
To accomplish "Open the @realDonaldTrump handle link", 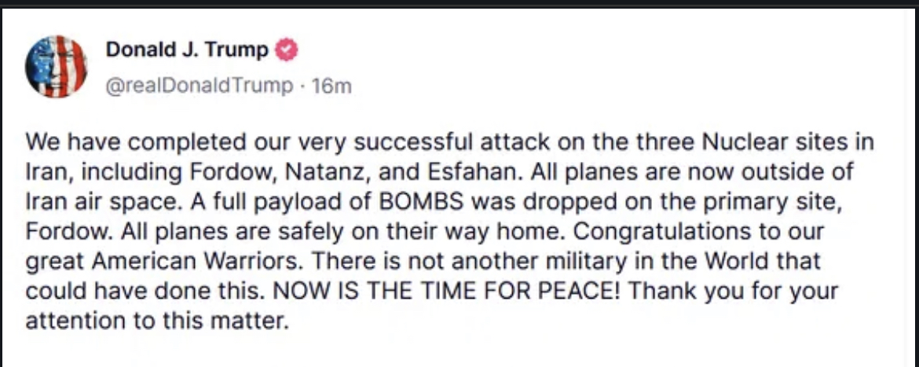I will pos(199,86).
